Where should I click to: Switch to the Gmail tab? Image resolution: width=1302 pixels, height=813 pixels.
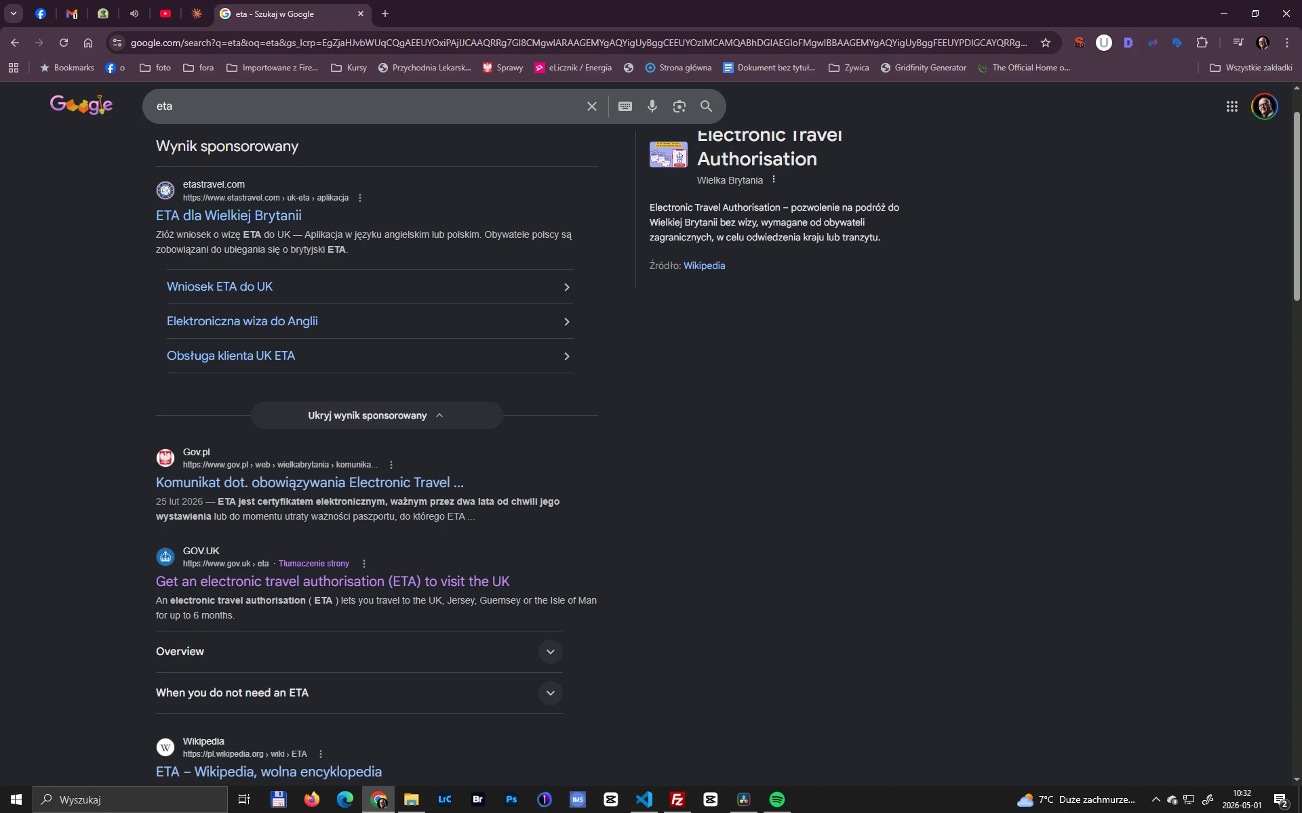click(x=72, y=14)
